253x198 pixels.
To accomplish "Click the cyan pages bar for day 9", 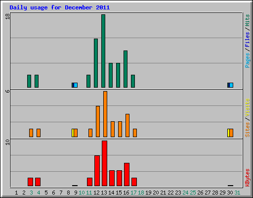I will pos(76,85).
